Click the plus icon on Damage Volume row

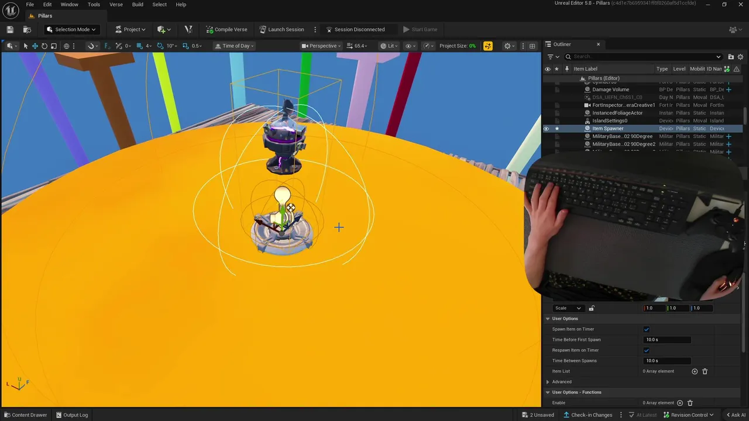(x=729, y=89)
